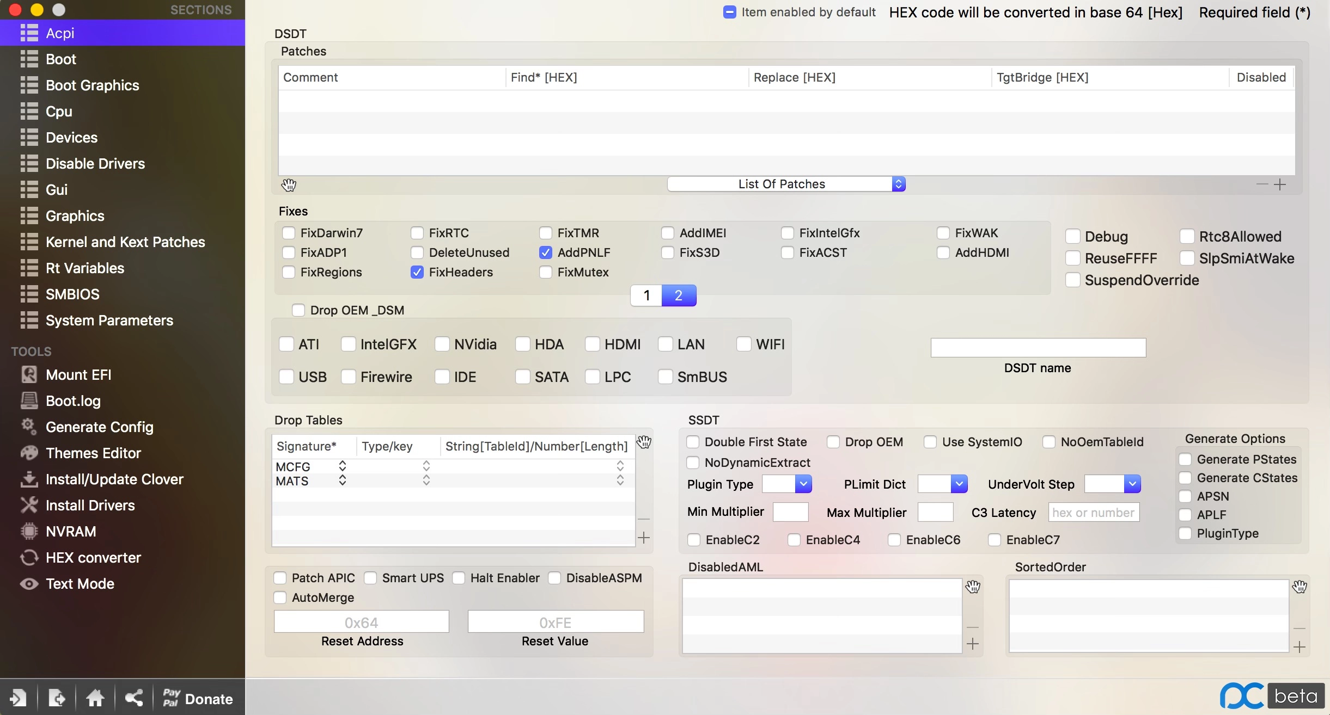
Task: Click the C3 Latency input field
Action: tap(1094, 512)
